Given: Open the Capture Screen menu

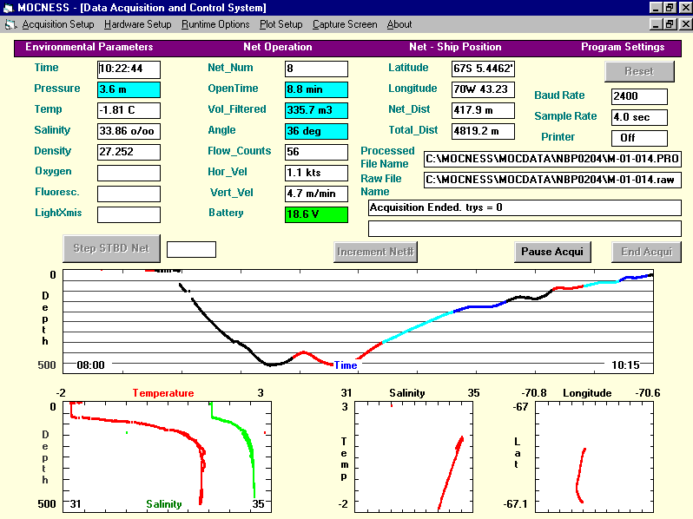Looking at the screenshot, I should point(345,25).
